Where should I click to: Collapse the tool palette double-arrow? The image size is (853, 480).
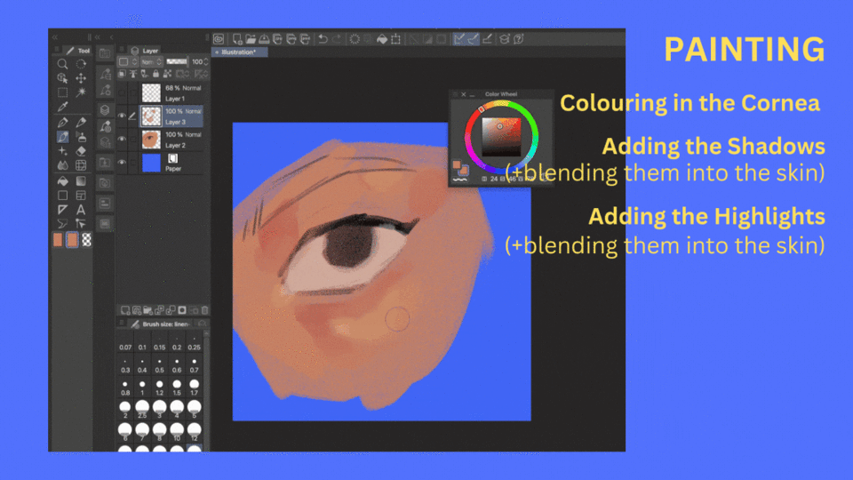point(55,37)
